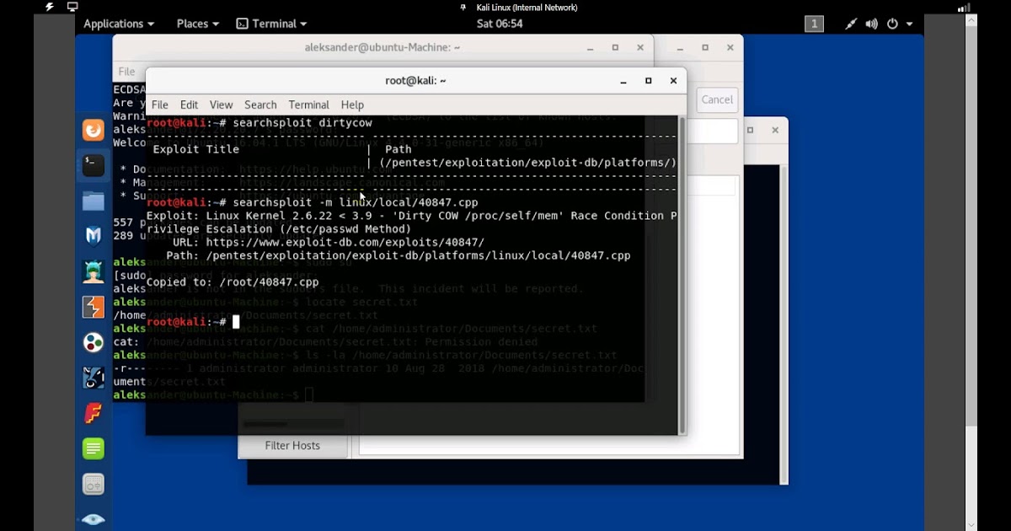Viewport: 1011px width, 531px height.
Task: Open the Sat 06:54 clock menu
Action: pyautogui.click(x=500, y=24)
